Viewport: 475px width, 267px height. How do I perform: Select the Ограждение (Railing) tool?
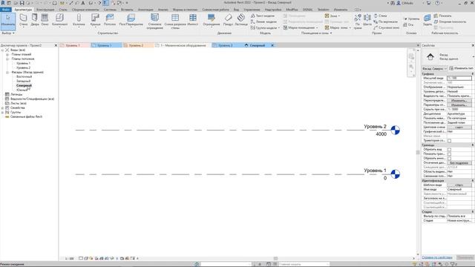pos(211,20)
